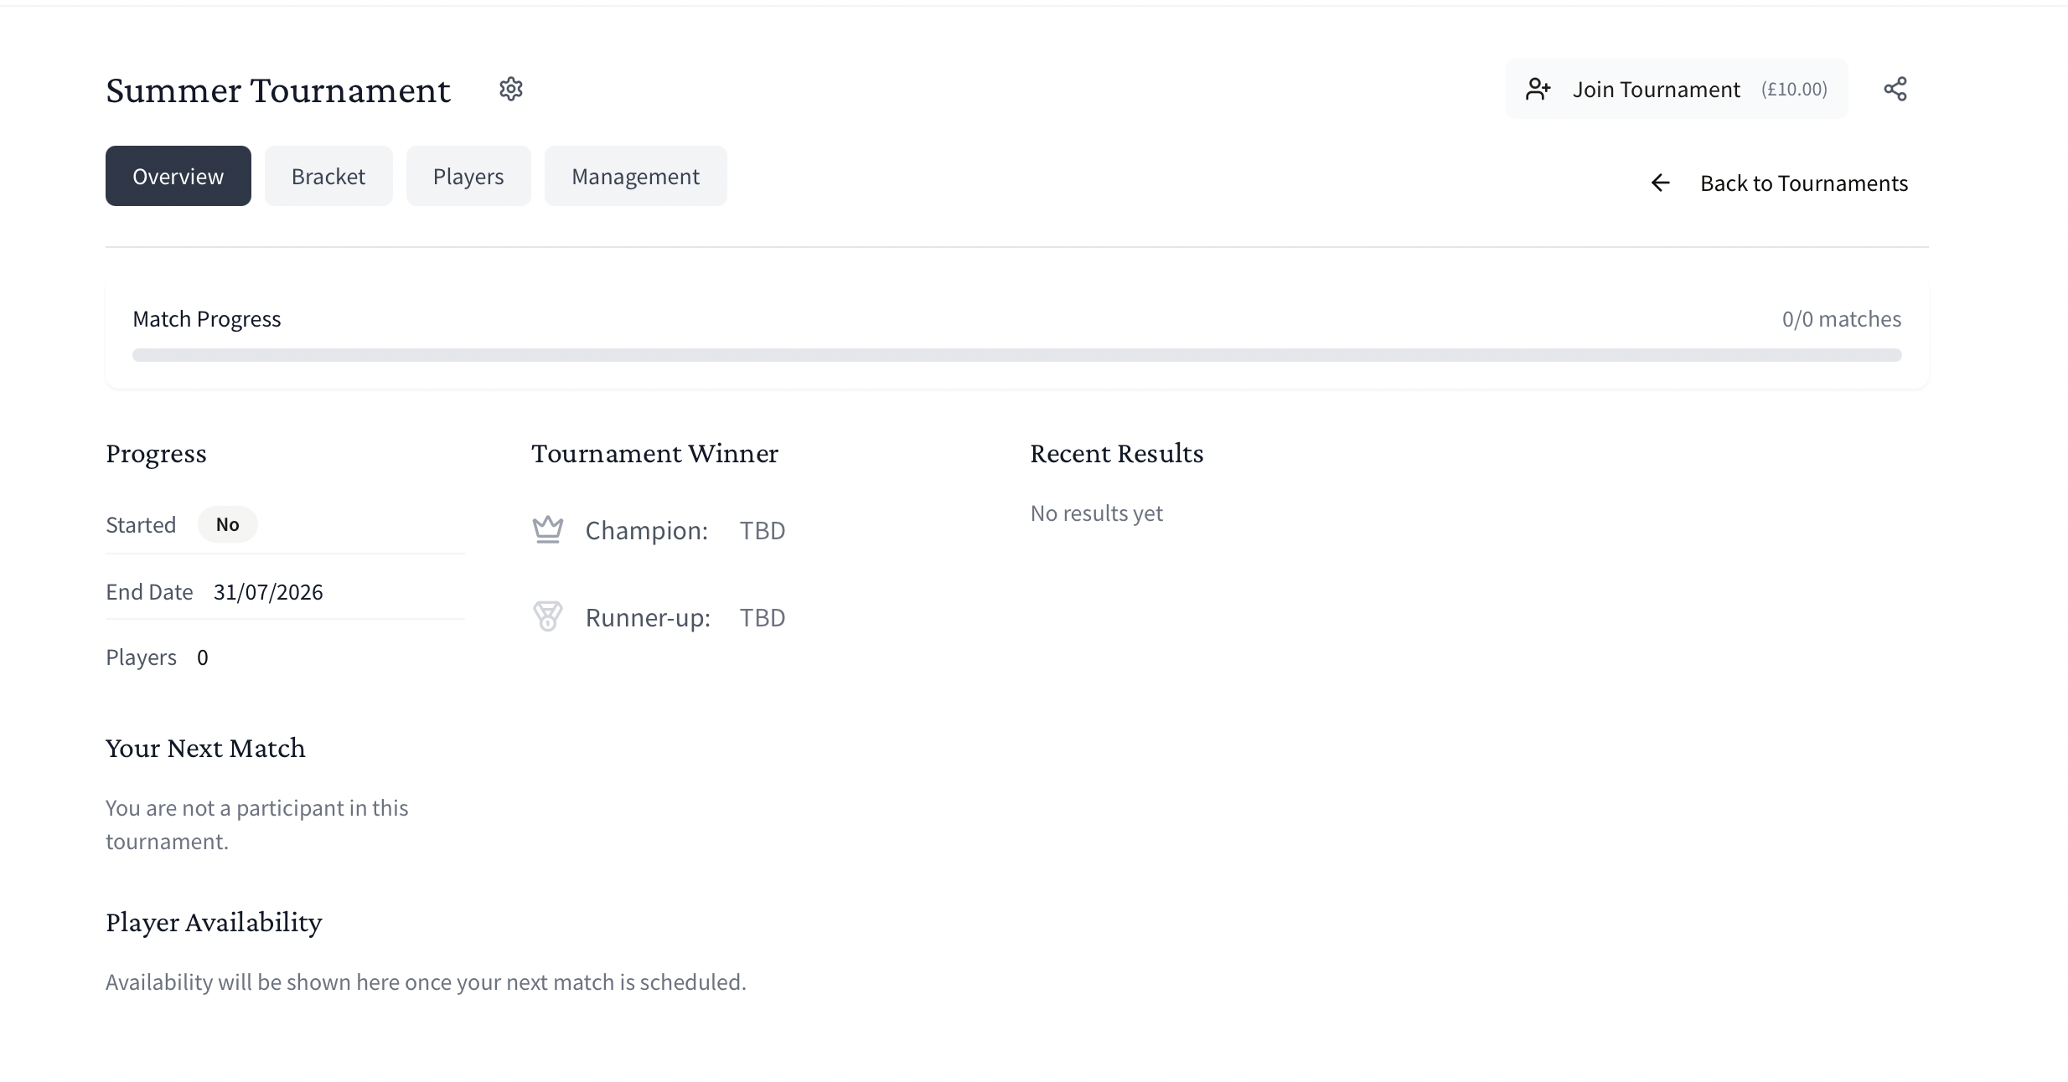This screenshot has width=2068, height=1082.
Task: Open tournament settings gear icon
Action: [511, 89]
